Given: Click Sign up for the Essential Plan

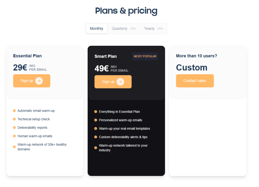Looking at the screenshot, I should click(x=32, y=81).
